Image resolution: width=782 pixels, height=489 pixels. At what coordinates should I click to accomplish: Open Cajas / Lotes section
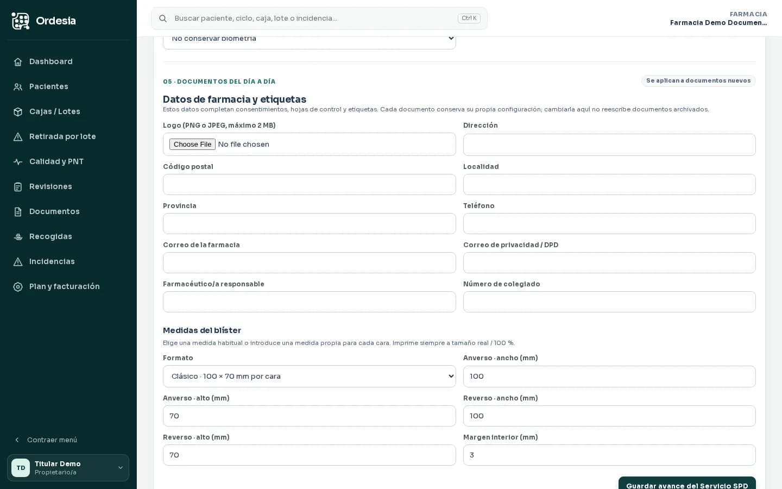click(68, 112)
